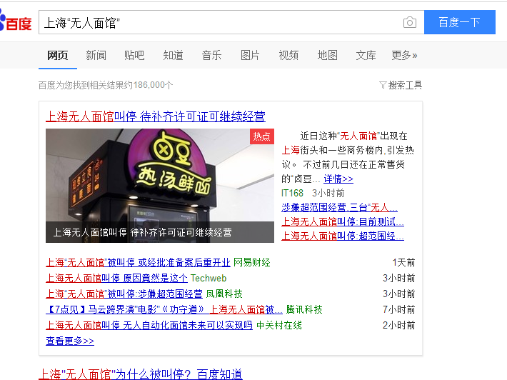Switch to the 图片 tab
This screenshot has width=507, height=380.
coord(250,55)
